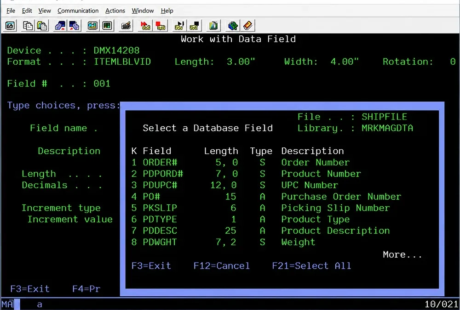
Task: Click the F4=Pr function key label
Action: (x=86, y=289)
